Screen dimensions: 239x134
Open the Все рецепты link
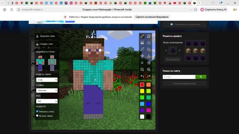(173, 59)
